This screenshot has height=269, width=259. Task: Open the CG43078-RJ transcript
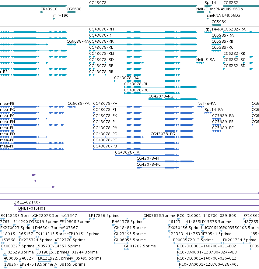coord(101,35)
